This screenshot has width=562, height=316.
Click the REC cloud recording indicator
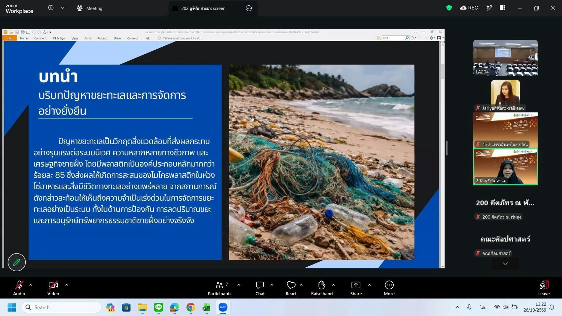tap(469, 8)
